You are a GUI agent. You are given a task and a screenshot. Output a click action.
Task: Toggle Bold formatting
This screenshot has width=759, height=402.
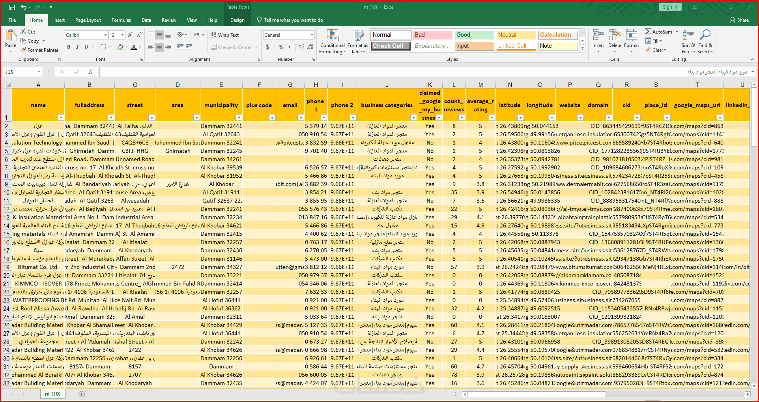(x=69, y=47)
